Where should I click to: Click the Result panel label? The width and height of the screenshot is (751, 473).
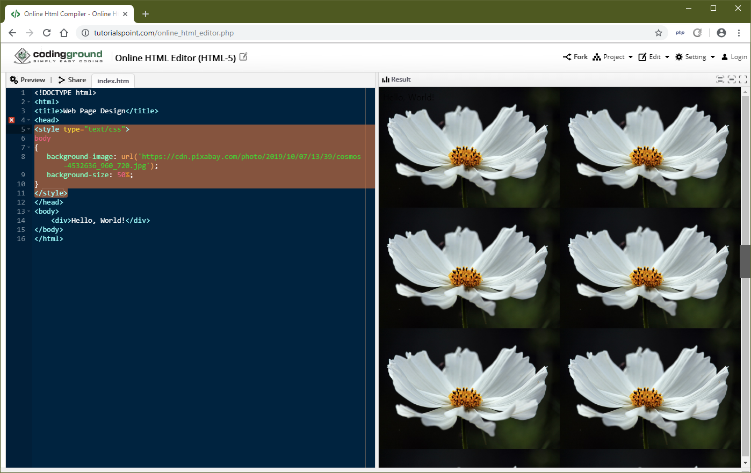pos(396,79)
